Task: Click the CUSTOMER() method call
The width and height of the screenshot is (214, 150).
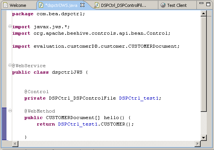Action: click(x=116, y=124)
